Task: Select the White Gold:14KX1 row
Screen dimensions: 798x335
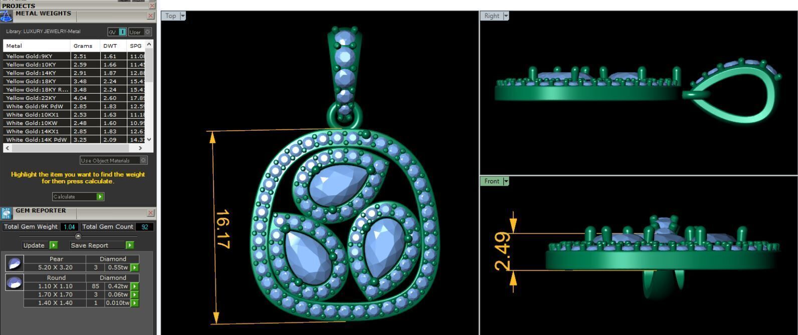Action: (74, 131)
